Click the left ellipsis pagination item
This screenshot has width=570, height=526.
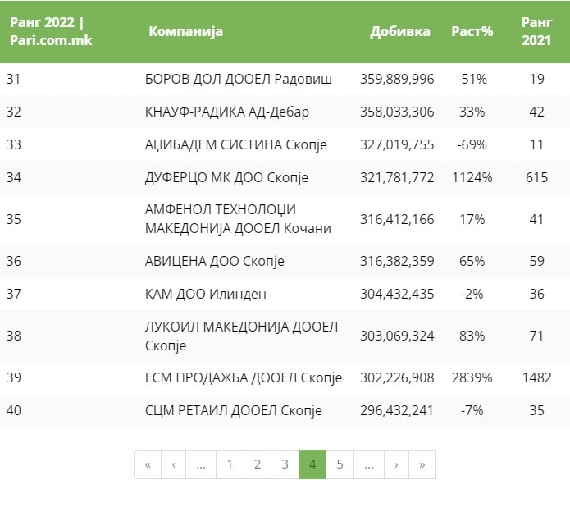pos(201,464)
